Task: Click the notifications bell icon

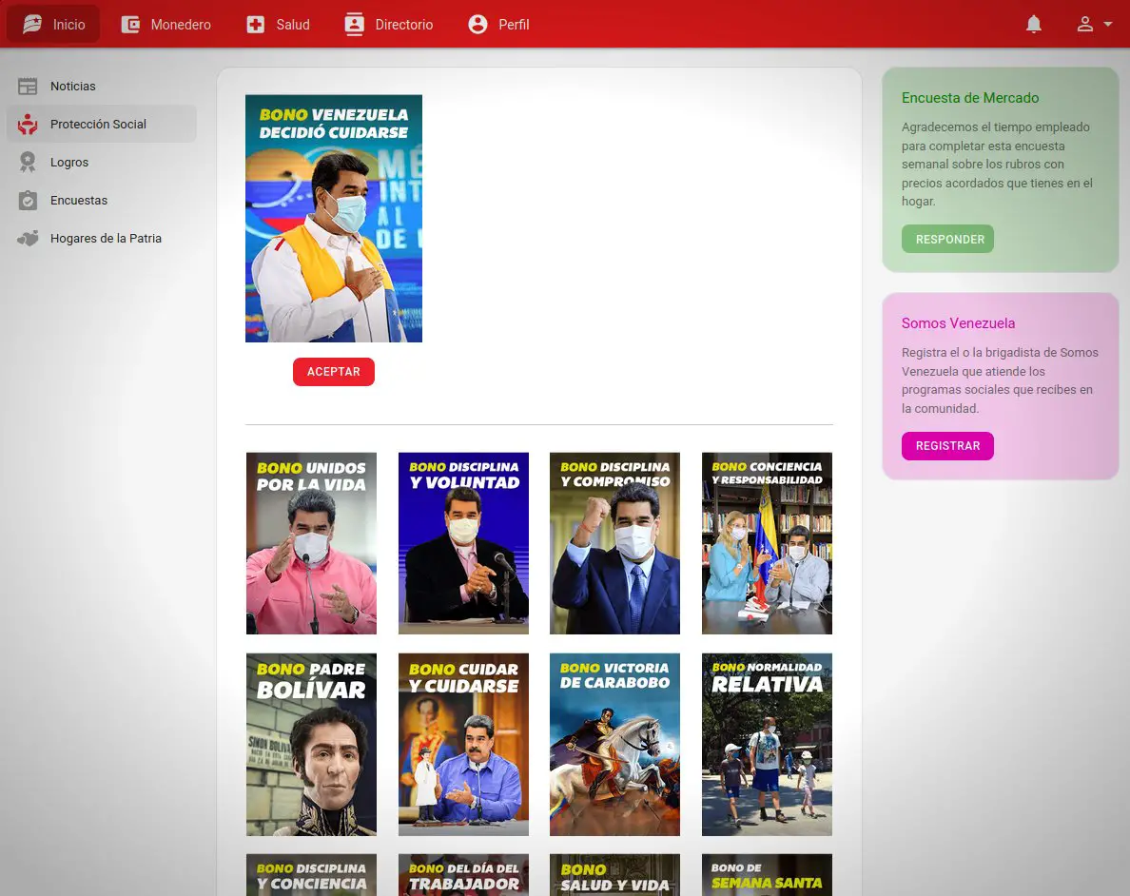Action: (x=1034, y=25)
